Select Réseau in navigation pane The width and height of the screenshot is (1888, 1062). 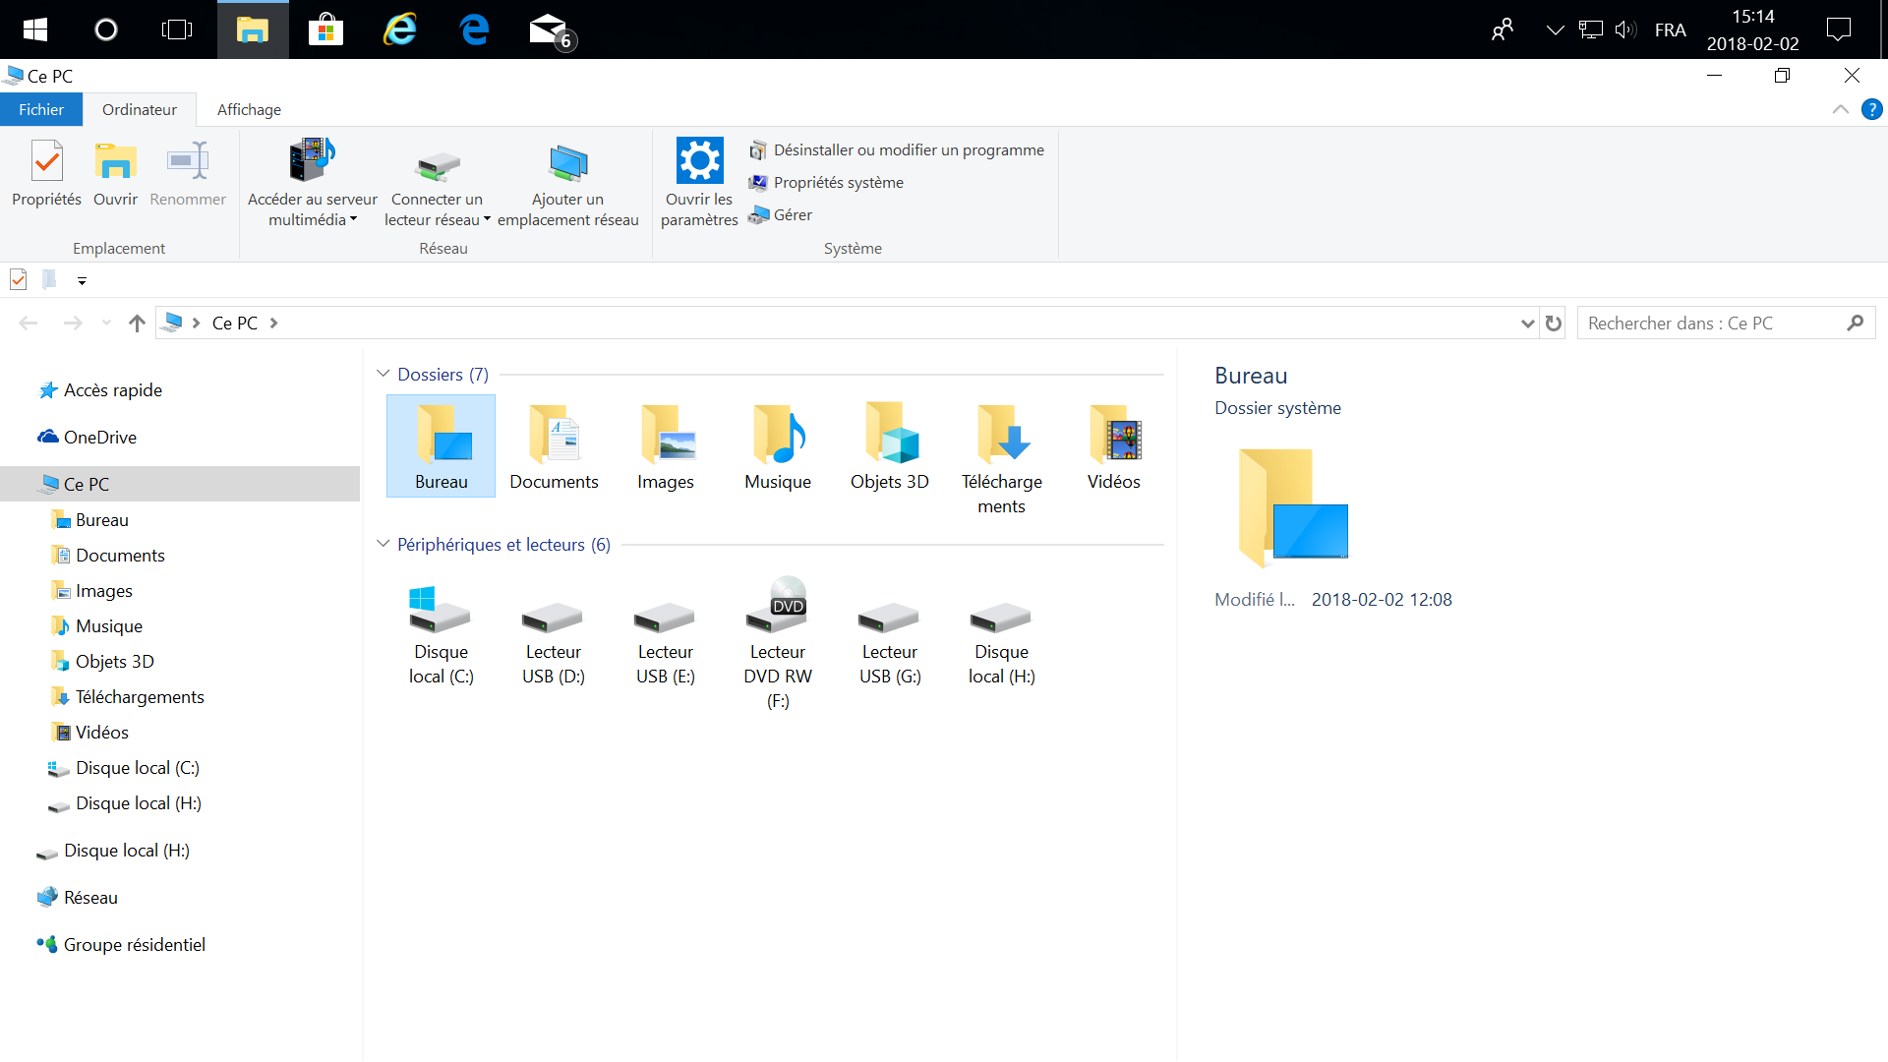point(90,897)
